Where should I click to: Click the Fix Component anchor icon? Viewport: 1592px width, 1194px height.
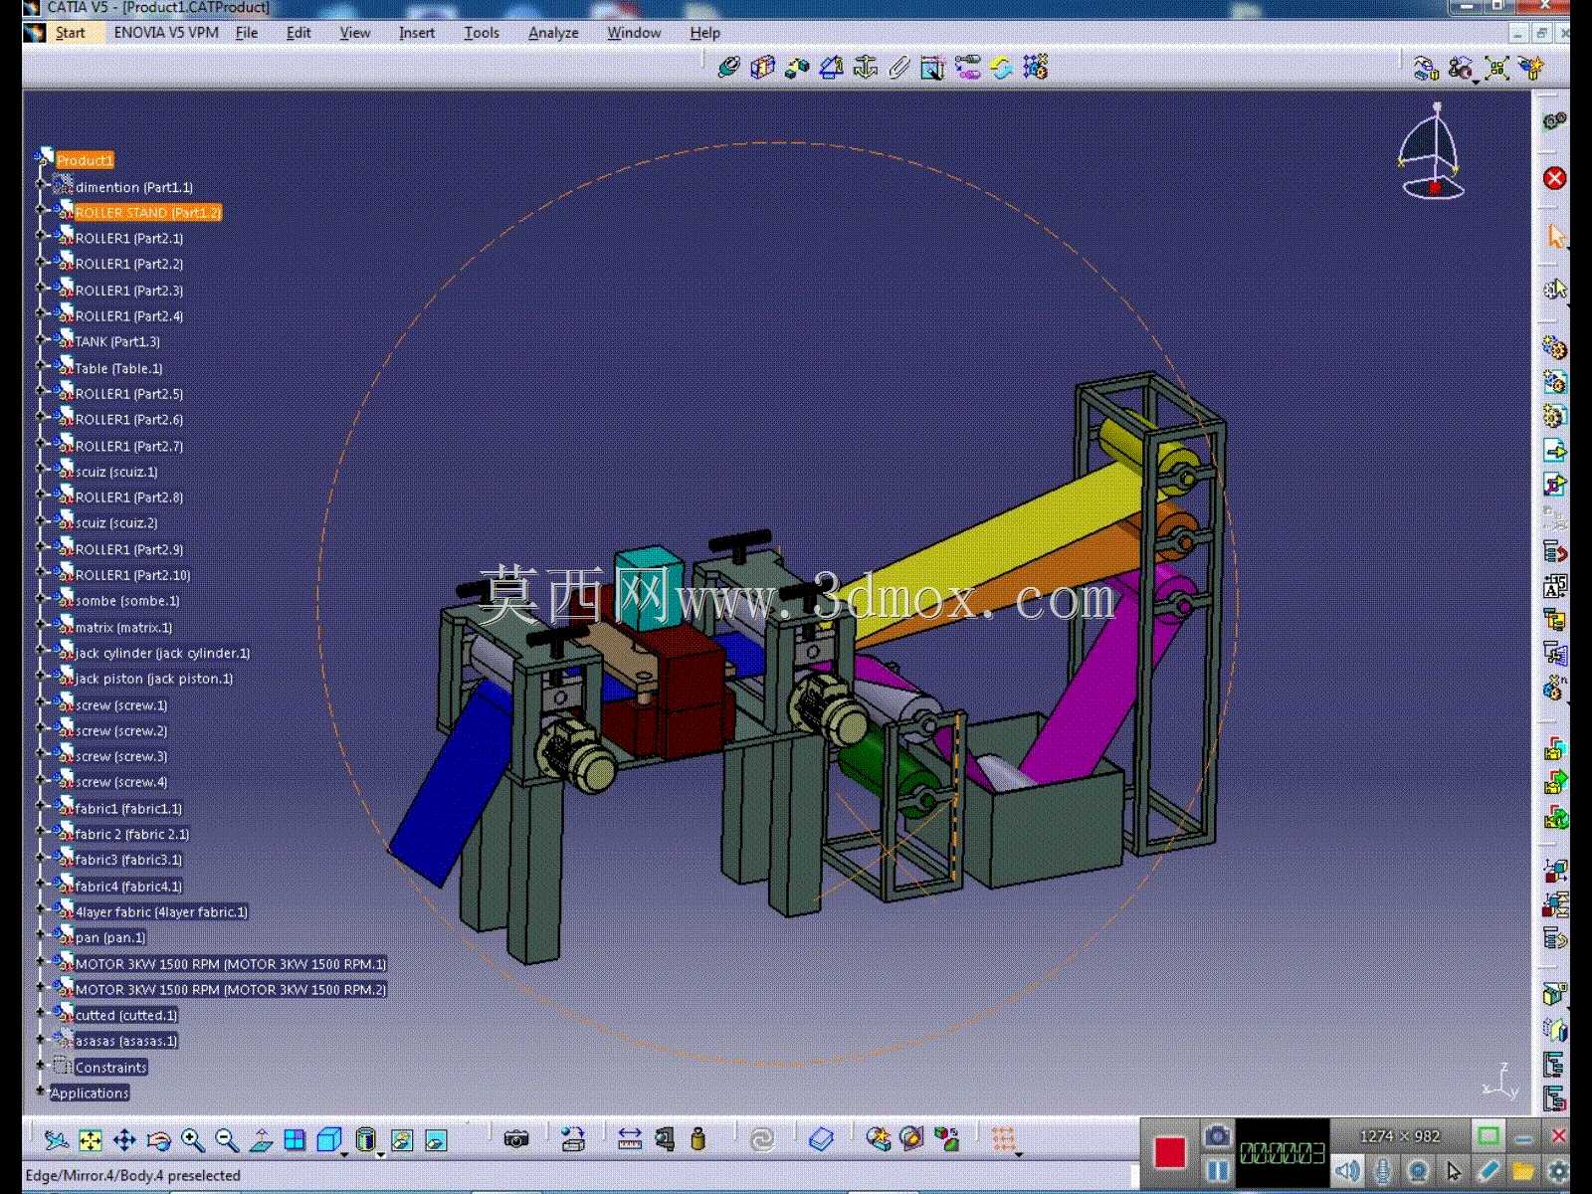(x=866, y=68)
